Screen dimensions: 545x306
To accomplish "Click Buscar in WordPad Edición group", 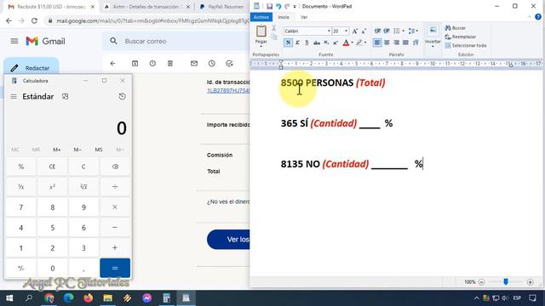I will pyautogui.click(x=455, y=28).
